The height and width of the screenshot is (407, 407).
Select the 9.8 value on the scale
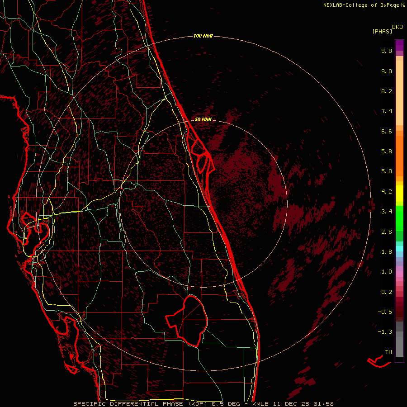(x=387, y=51)
